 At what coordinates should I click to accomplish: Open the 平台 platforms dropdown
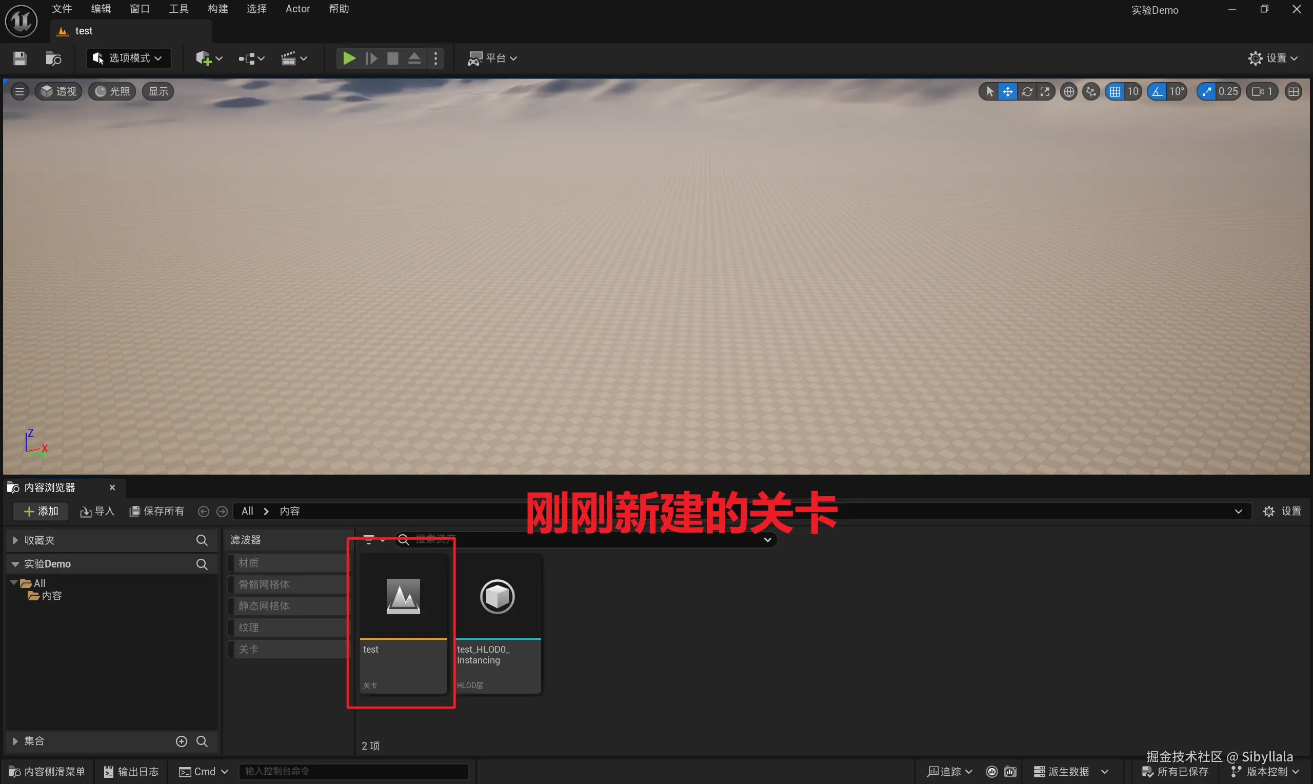tap(491, 58)
